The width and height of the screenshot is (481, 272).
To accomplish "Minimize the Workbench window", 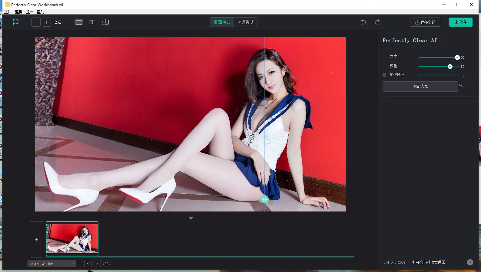I will pos(444,5).
